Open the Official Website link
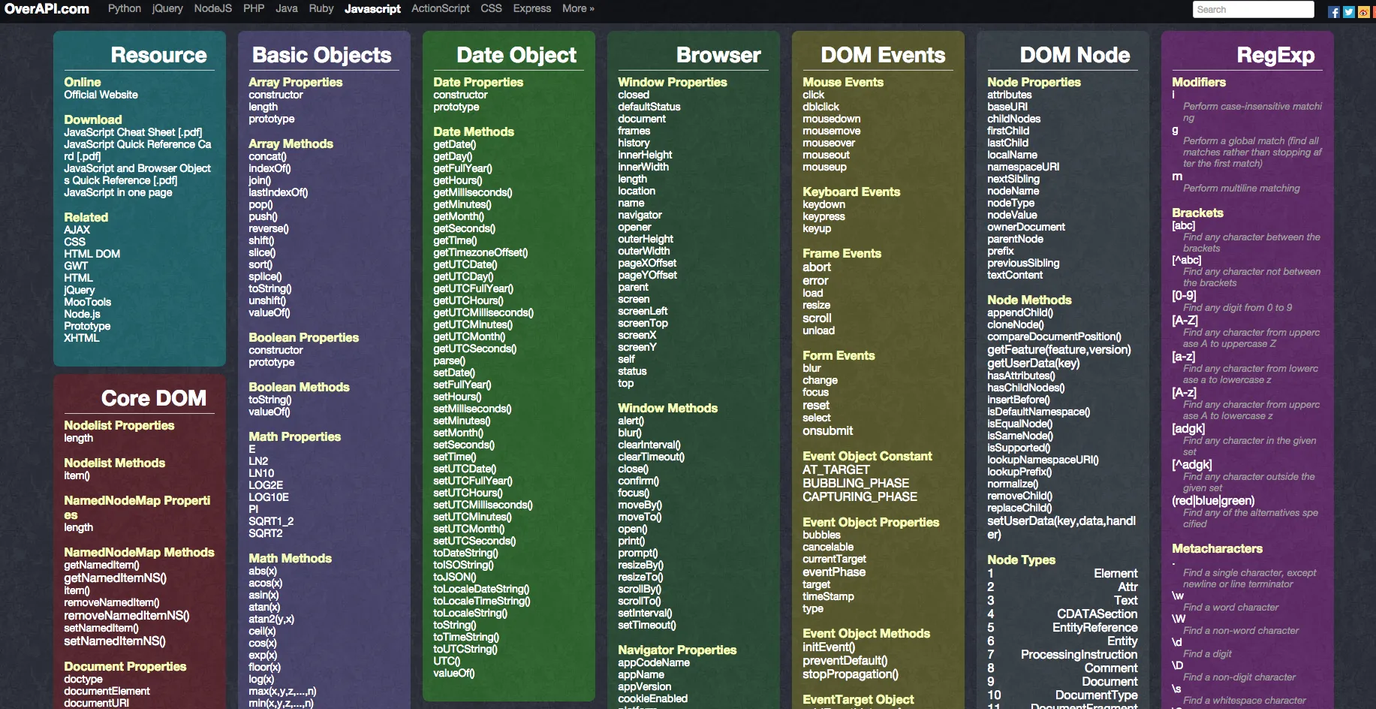Viewport: 1376px width, 709px height. [x=101, y=95]
